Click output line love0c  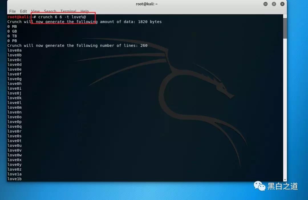click(15, 60)
